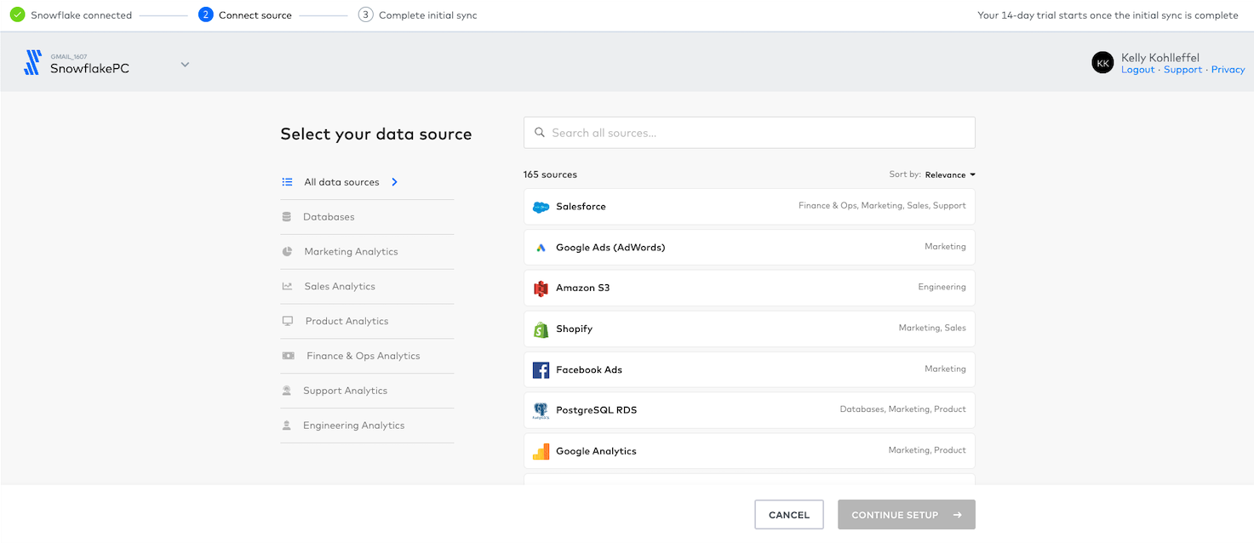The width and height of the screenshot is (1254, 543).
Task: Open the KK user avatar
Action: (1102, 62)
